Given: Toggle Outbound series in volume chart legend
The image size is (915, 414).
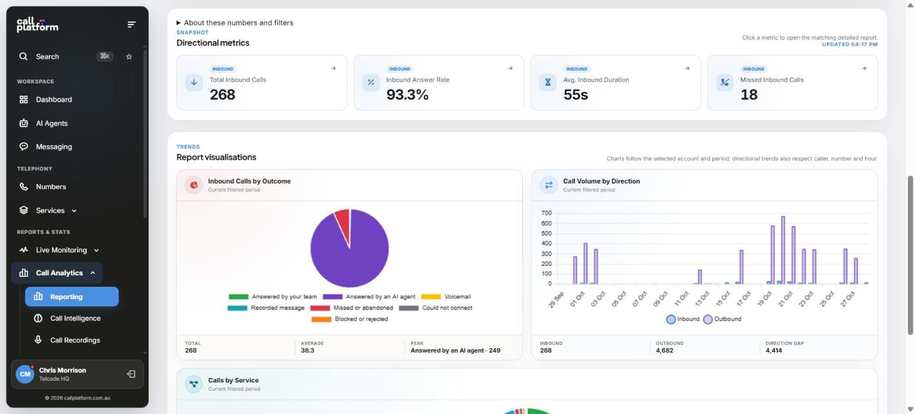Looking at the screenshot, I should 722,319.
